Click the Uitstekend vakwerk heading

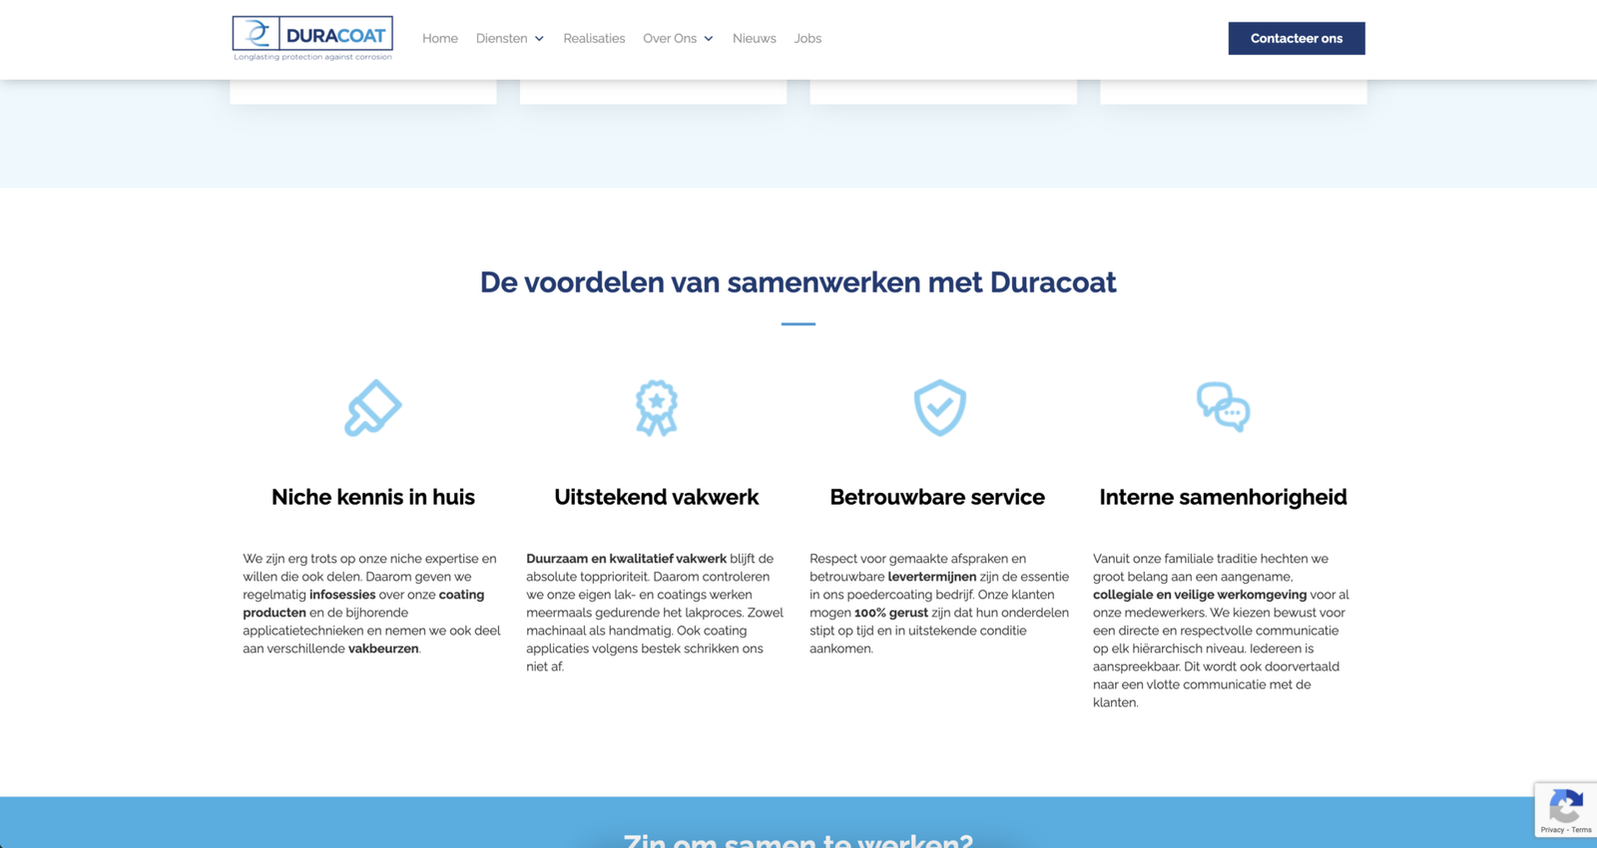point(657,497)
